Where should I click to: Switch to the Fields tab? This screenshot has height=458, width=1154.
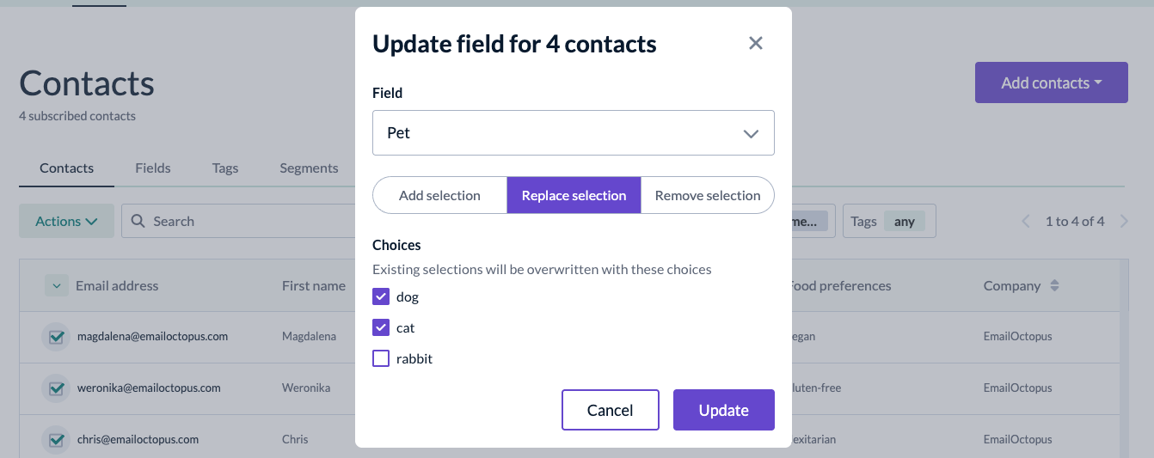pos(153,168)
